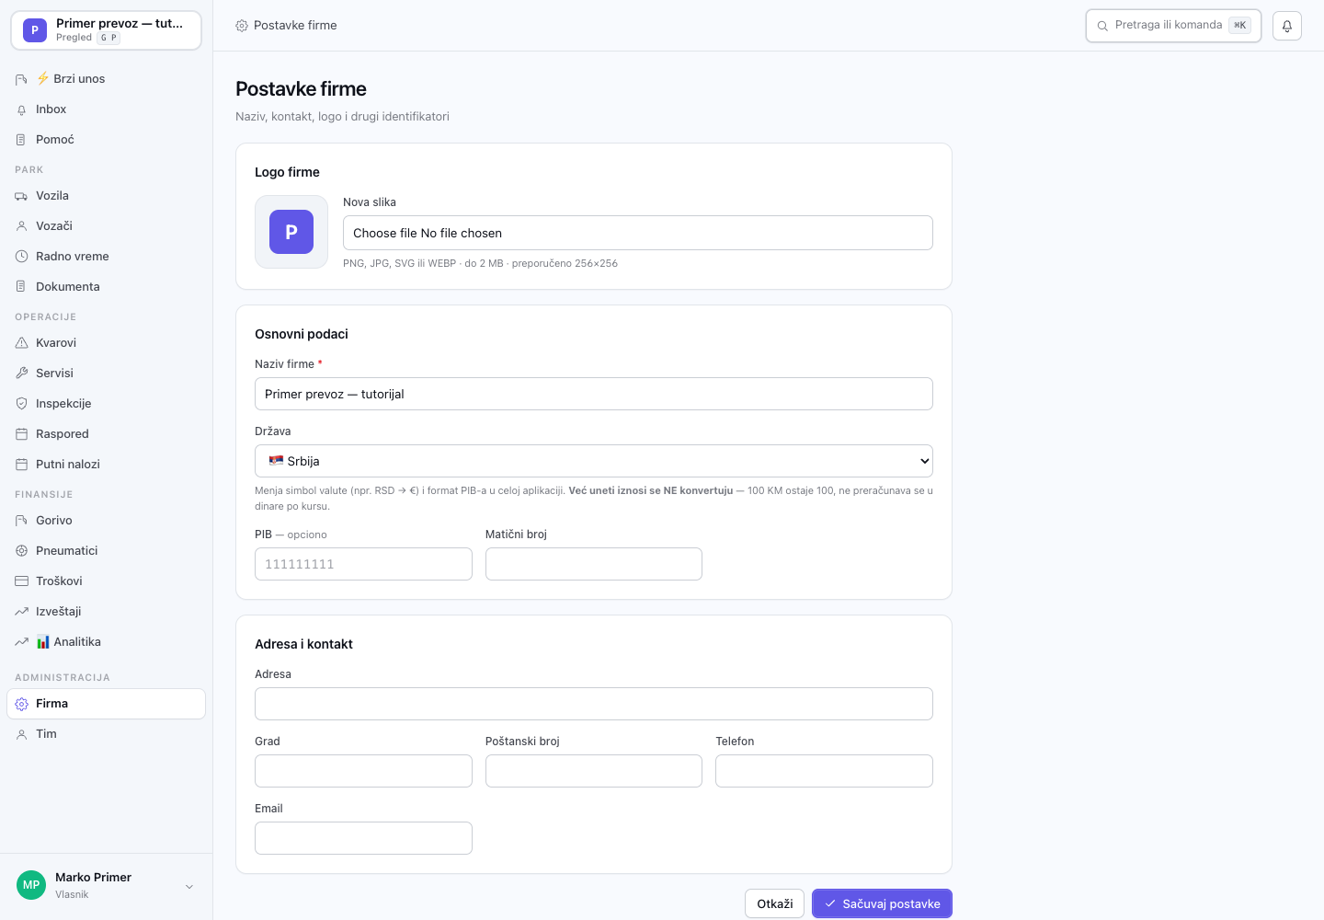This screenshot has height=920, width=1324.
Task: Click the Gorivo fuel pump icon
Action: pos(21,521)
